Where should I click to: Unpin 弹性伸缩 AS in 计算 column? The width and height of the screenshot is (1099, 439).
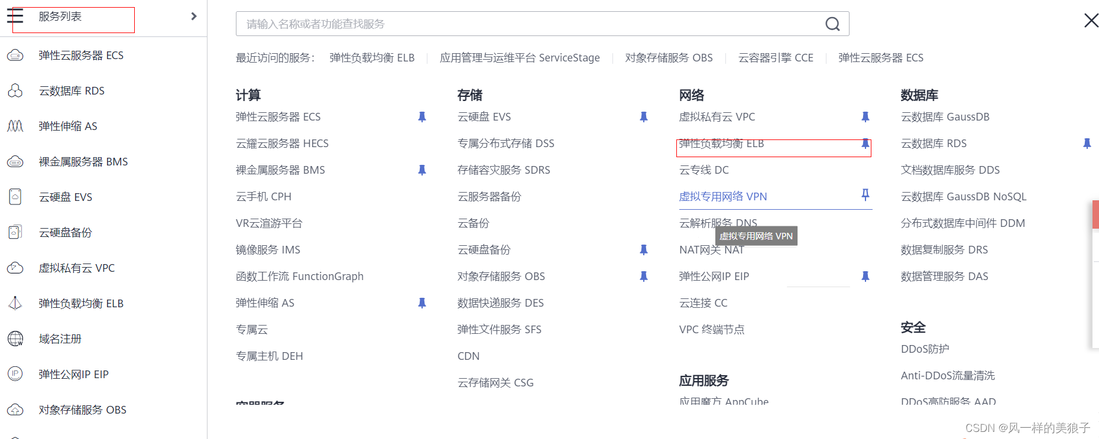pos(422,303)
